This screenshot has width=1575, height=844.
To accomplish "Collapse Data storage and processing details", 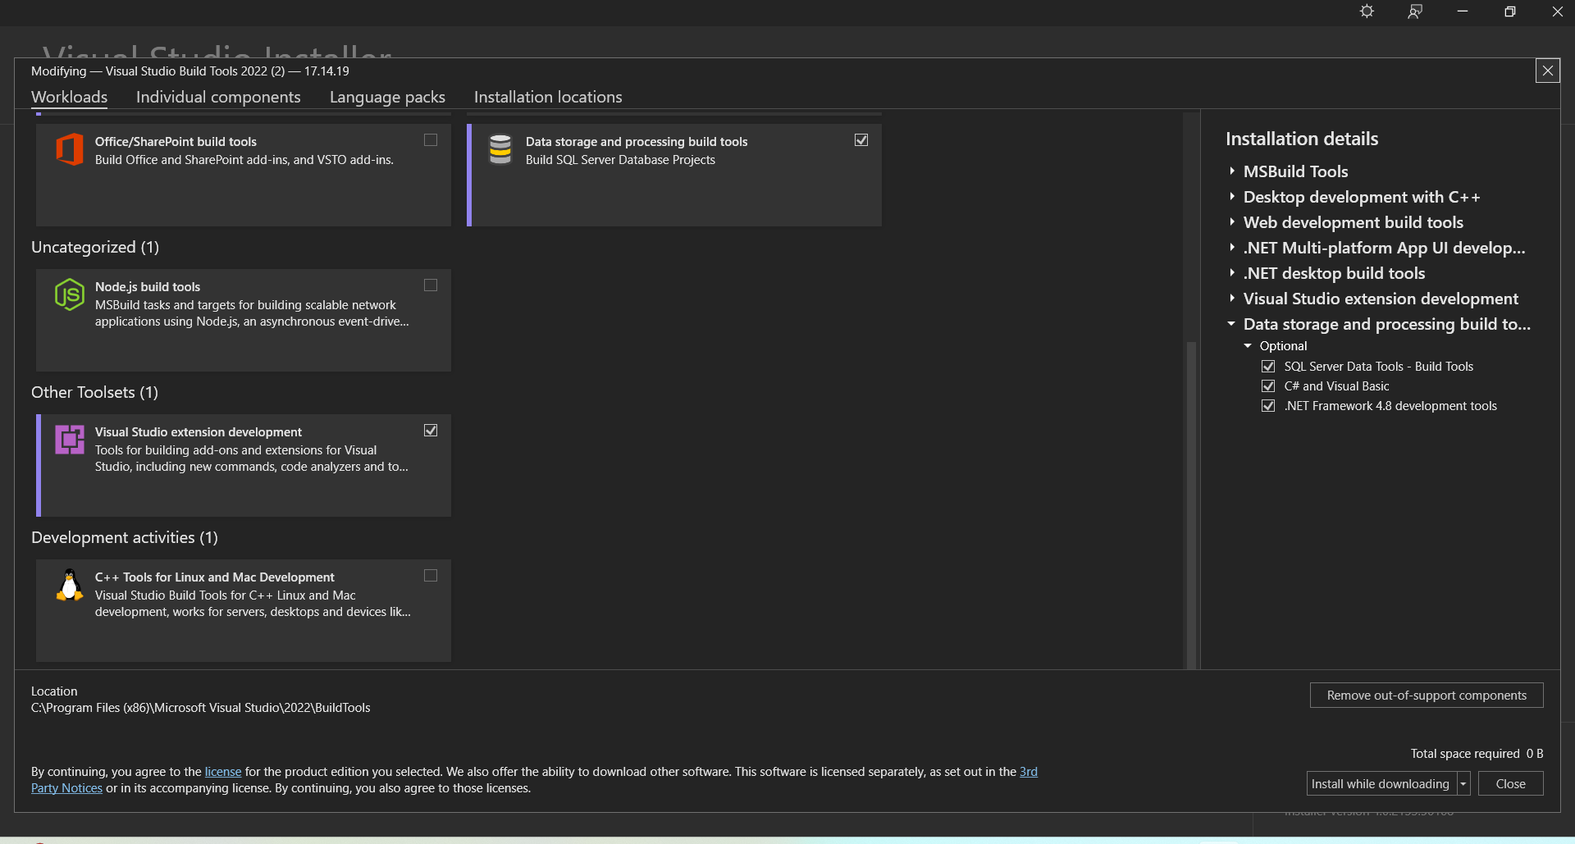I will pyautogui.click(x=1231, y=324).
